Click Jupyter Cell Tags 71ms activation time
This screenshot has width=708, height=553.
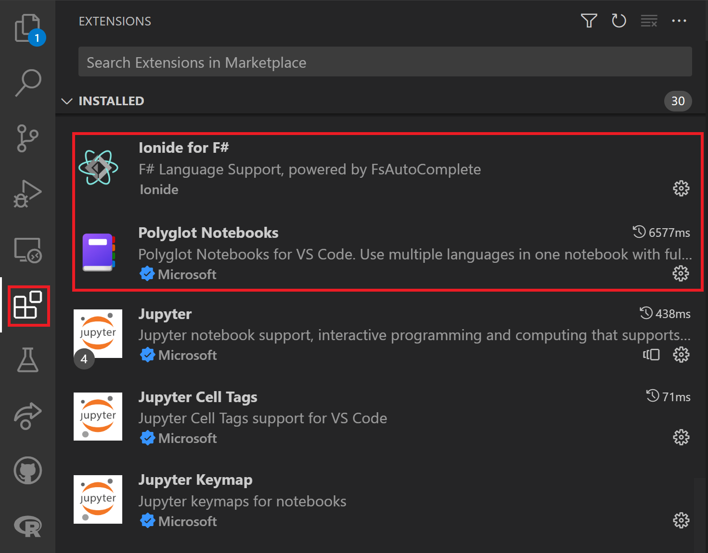[x=668, y=396]
